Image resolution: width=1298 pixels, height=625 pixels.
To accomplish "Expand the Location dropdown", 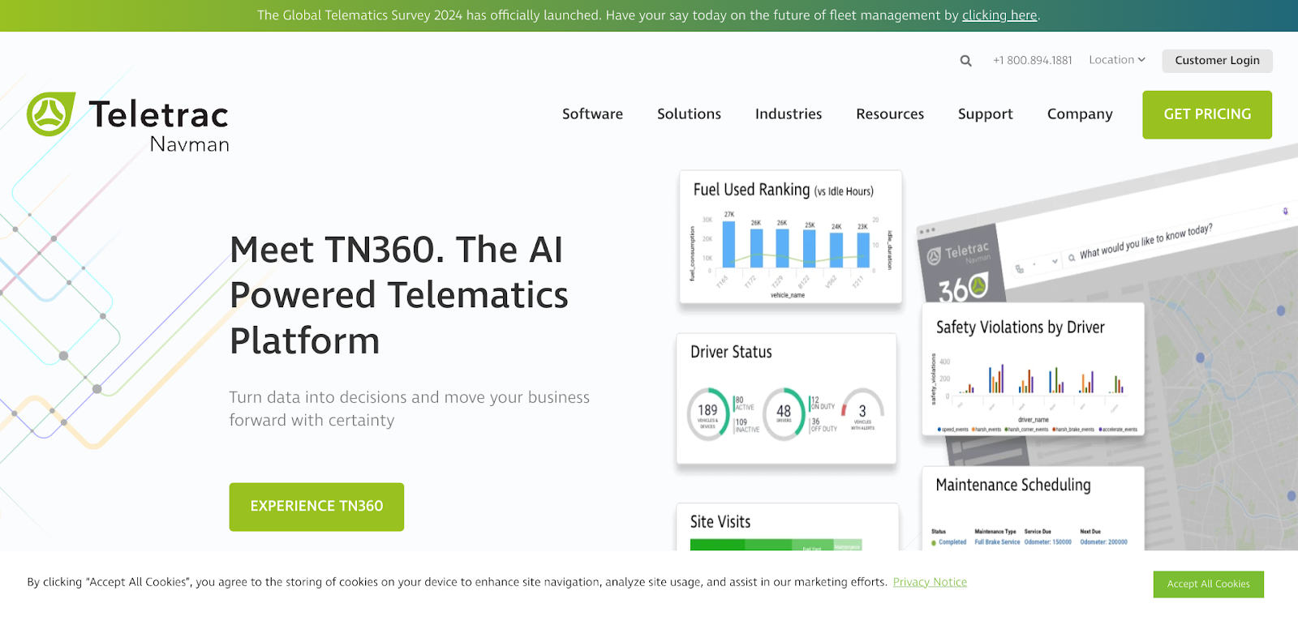I will (x=1117, y=60).
